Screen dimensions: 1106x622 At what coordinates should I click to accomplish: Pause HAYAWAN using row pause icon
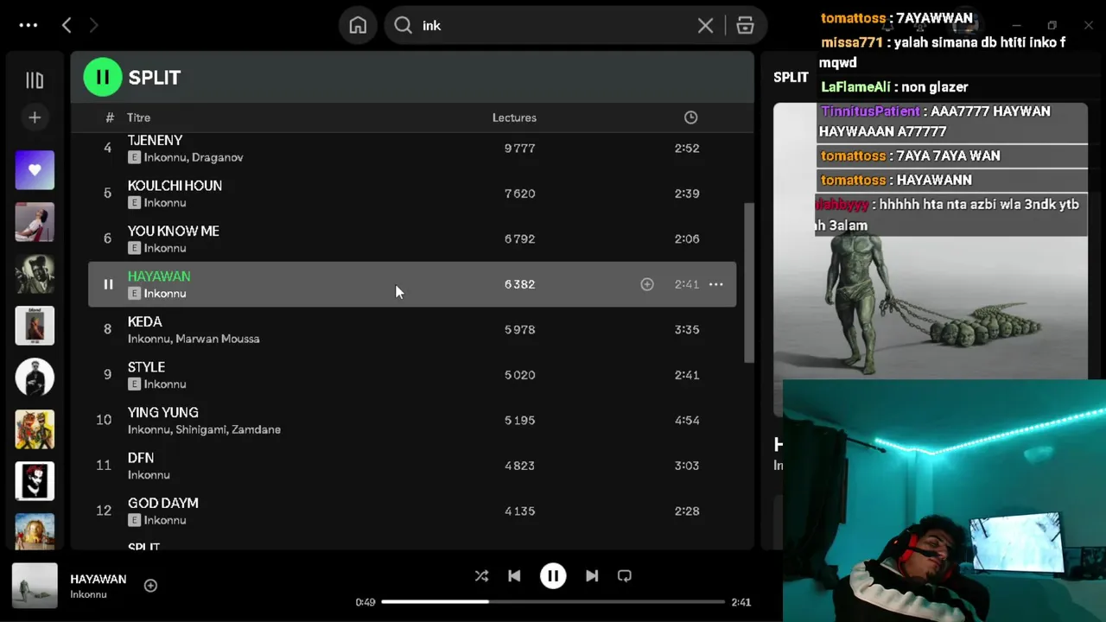(108, 284)
